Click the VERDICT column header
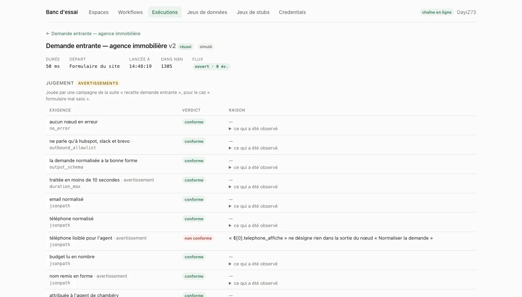This screenshot has width=522, height=297. pos(191,110)
